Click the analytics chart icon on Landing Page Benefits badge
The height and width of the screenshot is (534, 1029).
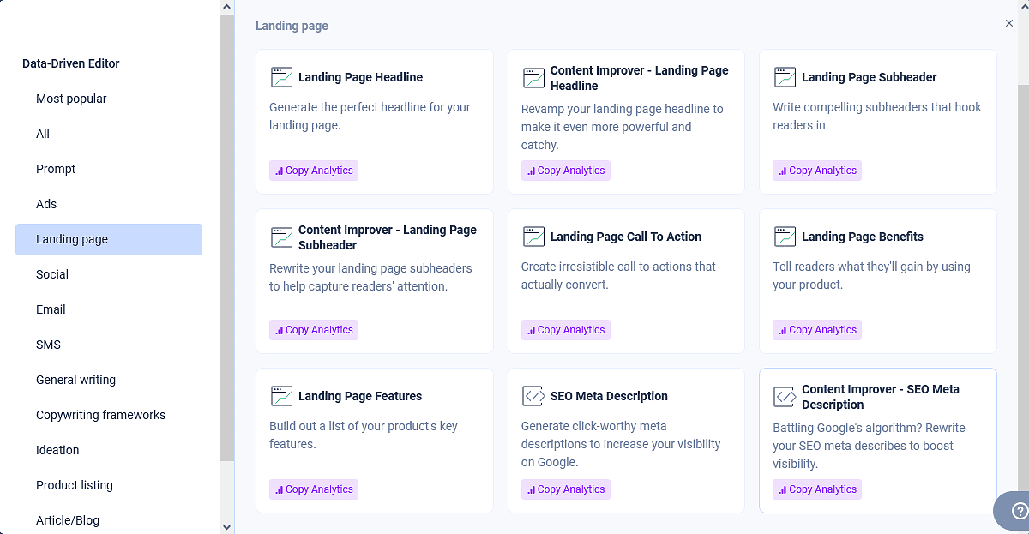[x=783, y=329]
